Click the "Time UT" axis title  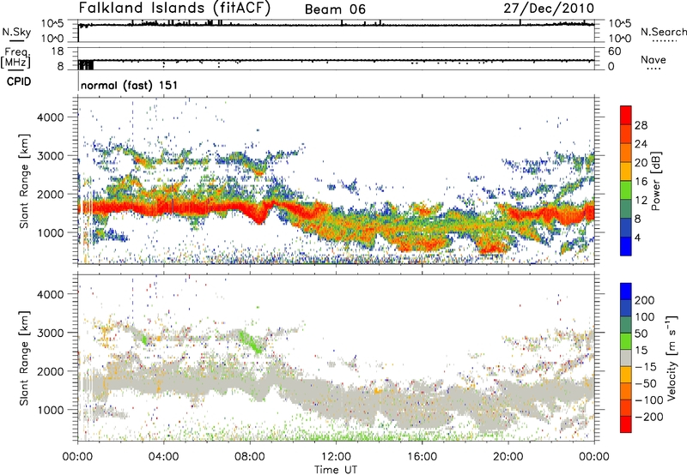[x=336, y=470]
